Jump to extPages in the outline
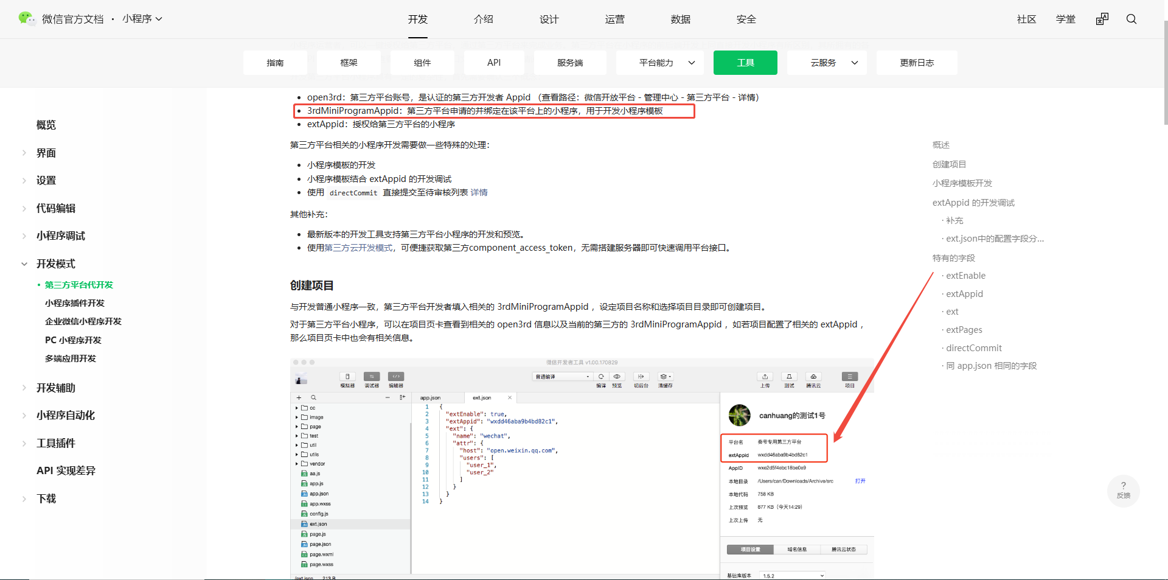This screenshot has height=580, width=1168. click(964, 330)
